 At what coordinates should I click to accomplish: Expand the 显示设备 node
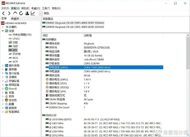(x=3, y=73)
